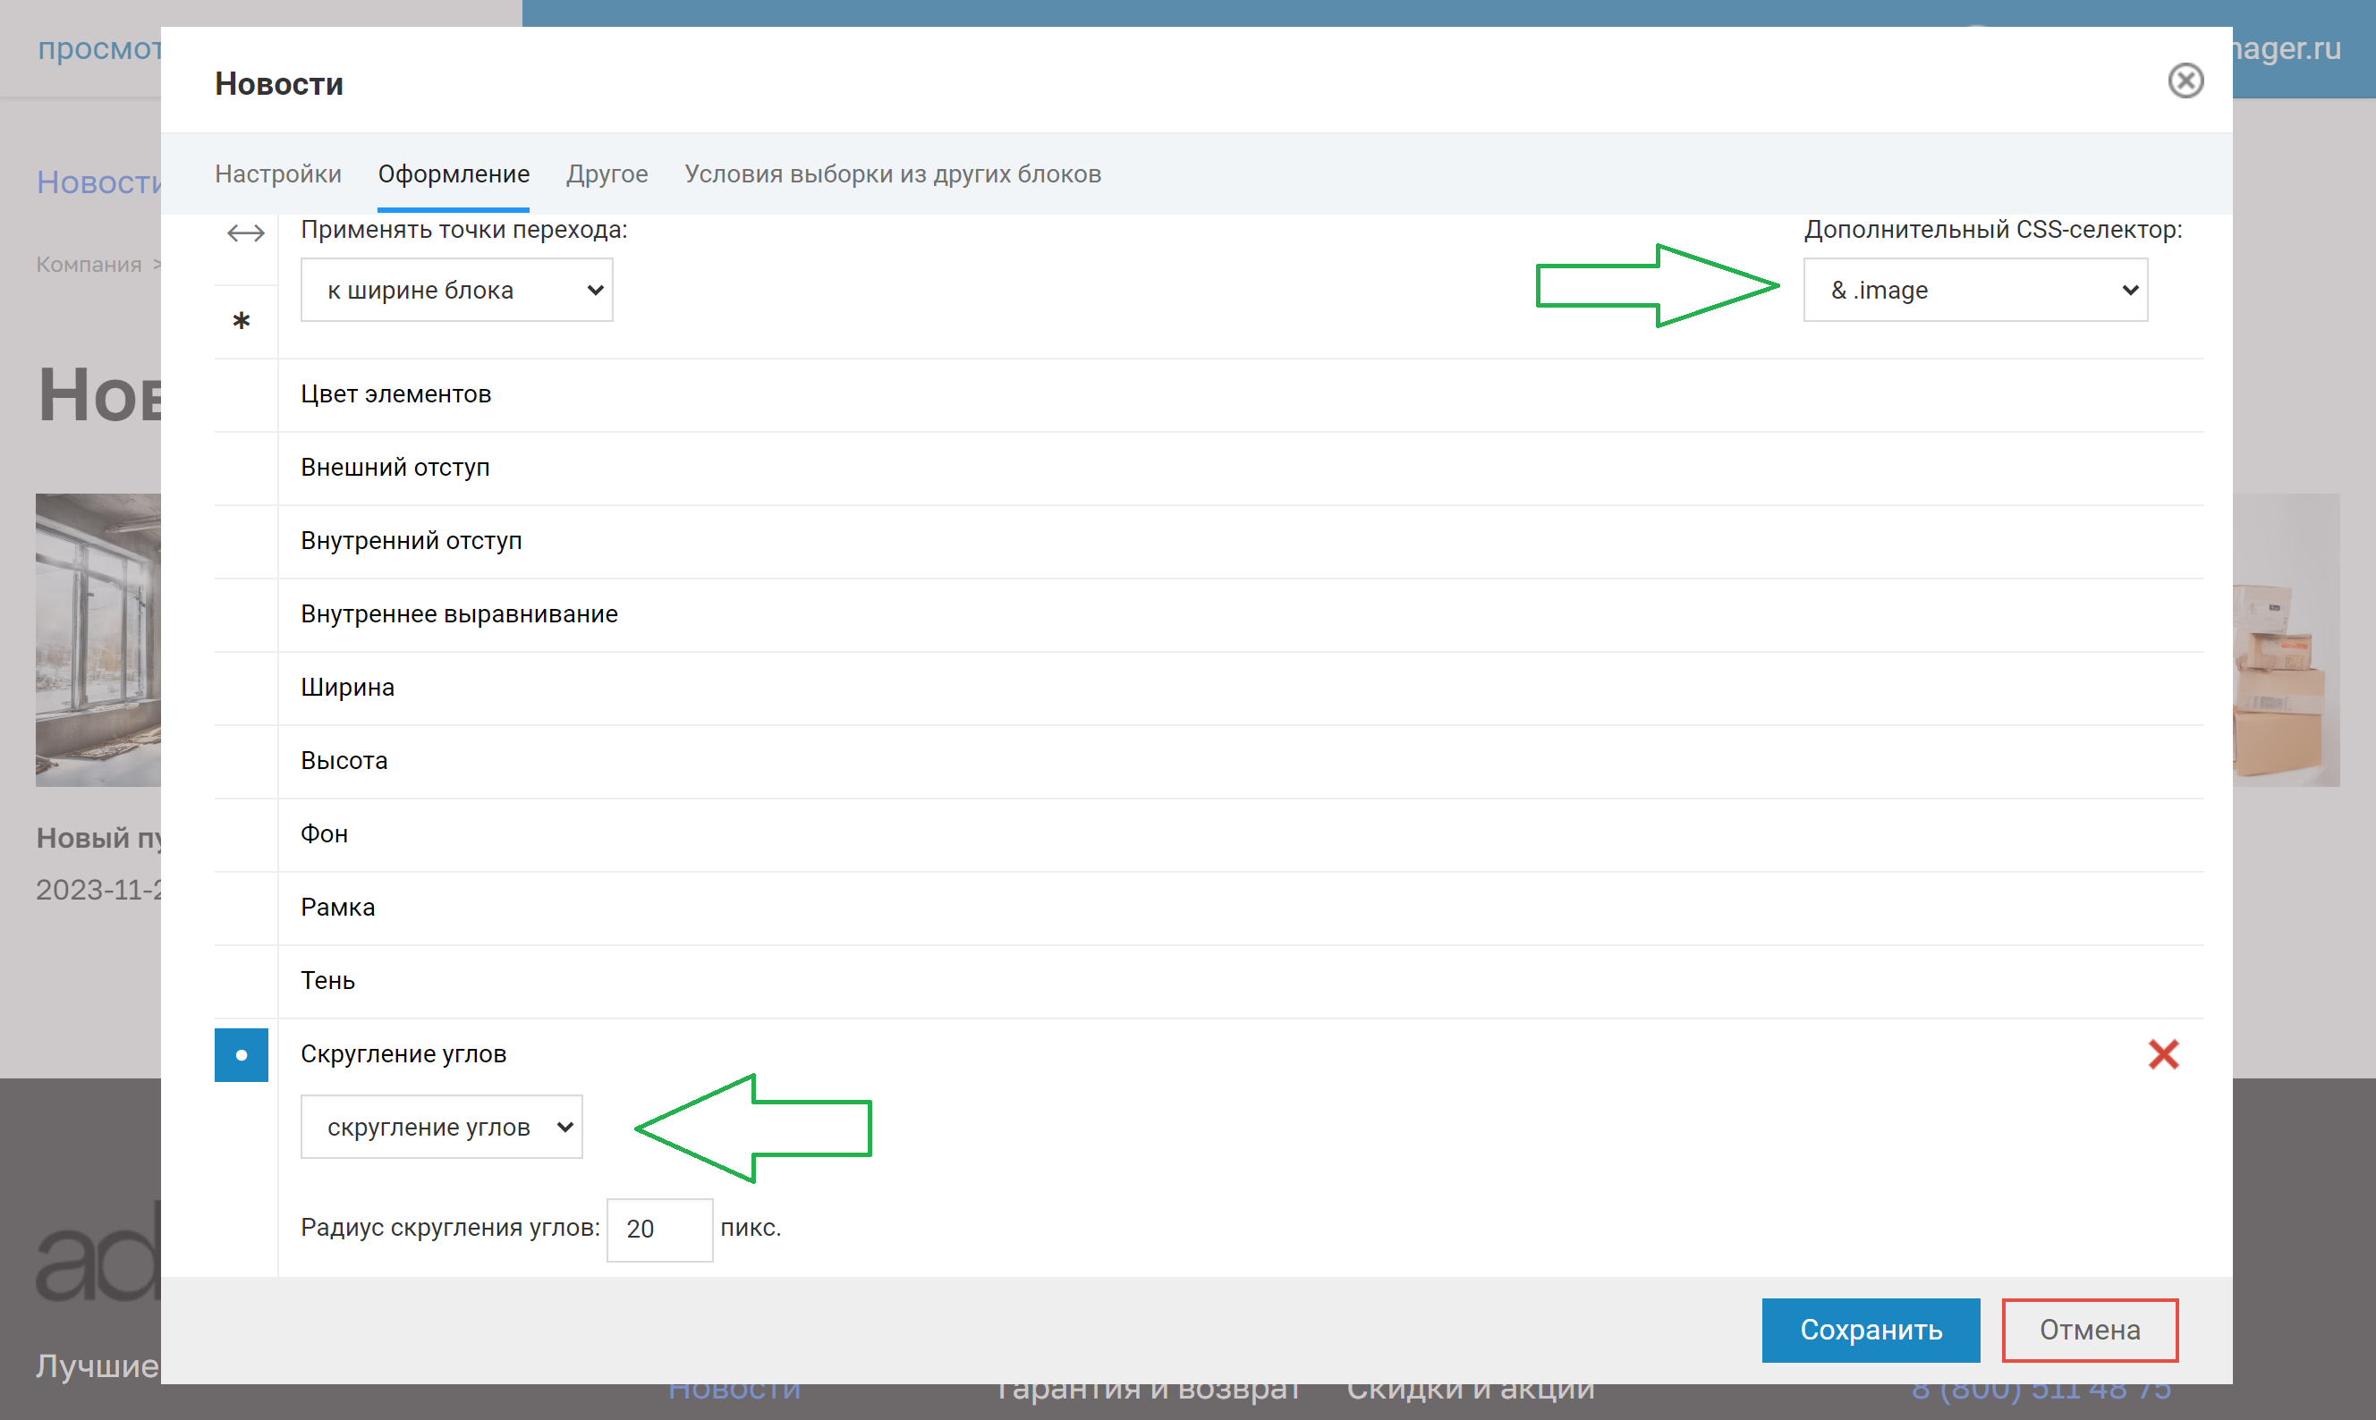The width and height of the screenshot is (2376, 1420).
Task: Click the close dialog icon
Action: point(2183,81)
